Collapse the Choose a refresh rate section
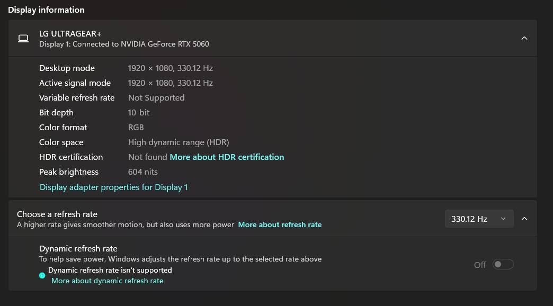 coord(524,219)
